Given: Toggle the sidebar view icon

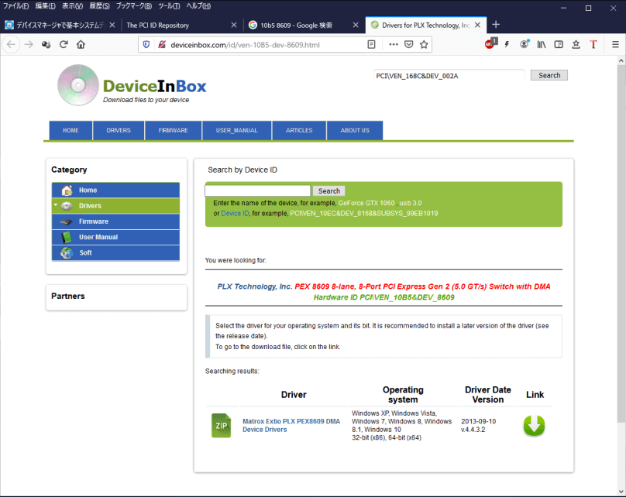Looking at the screenshot, I should [x=559, y=45].
